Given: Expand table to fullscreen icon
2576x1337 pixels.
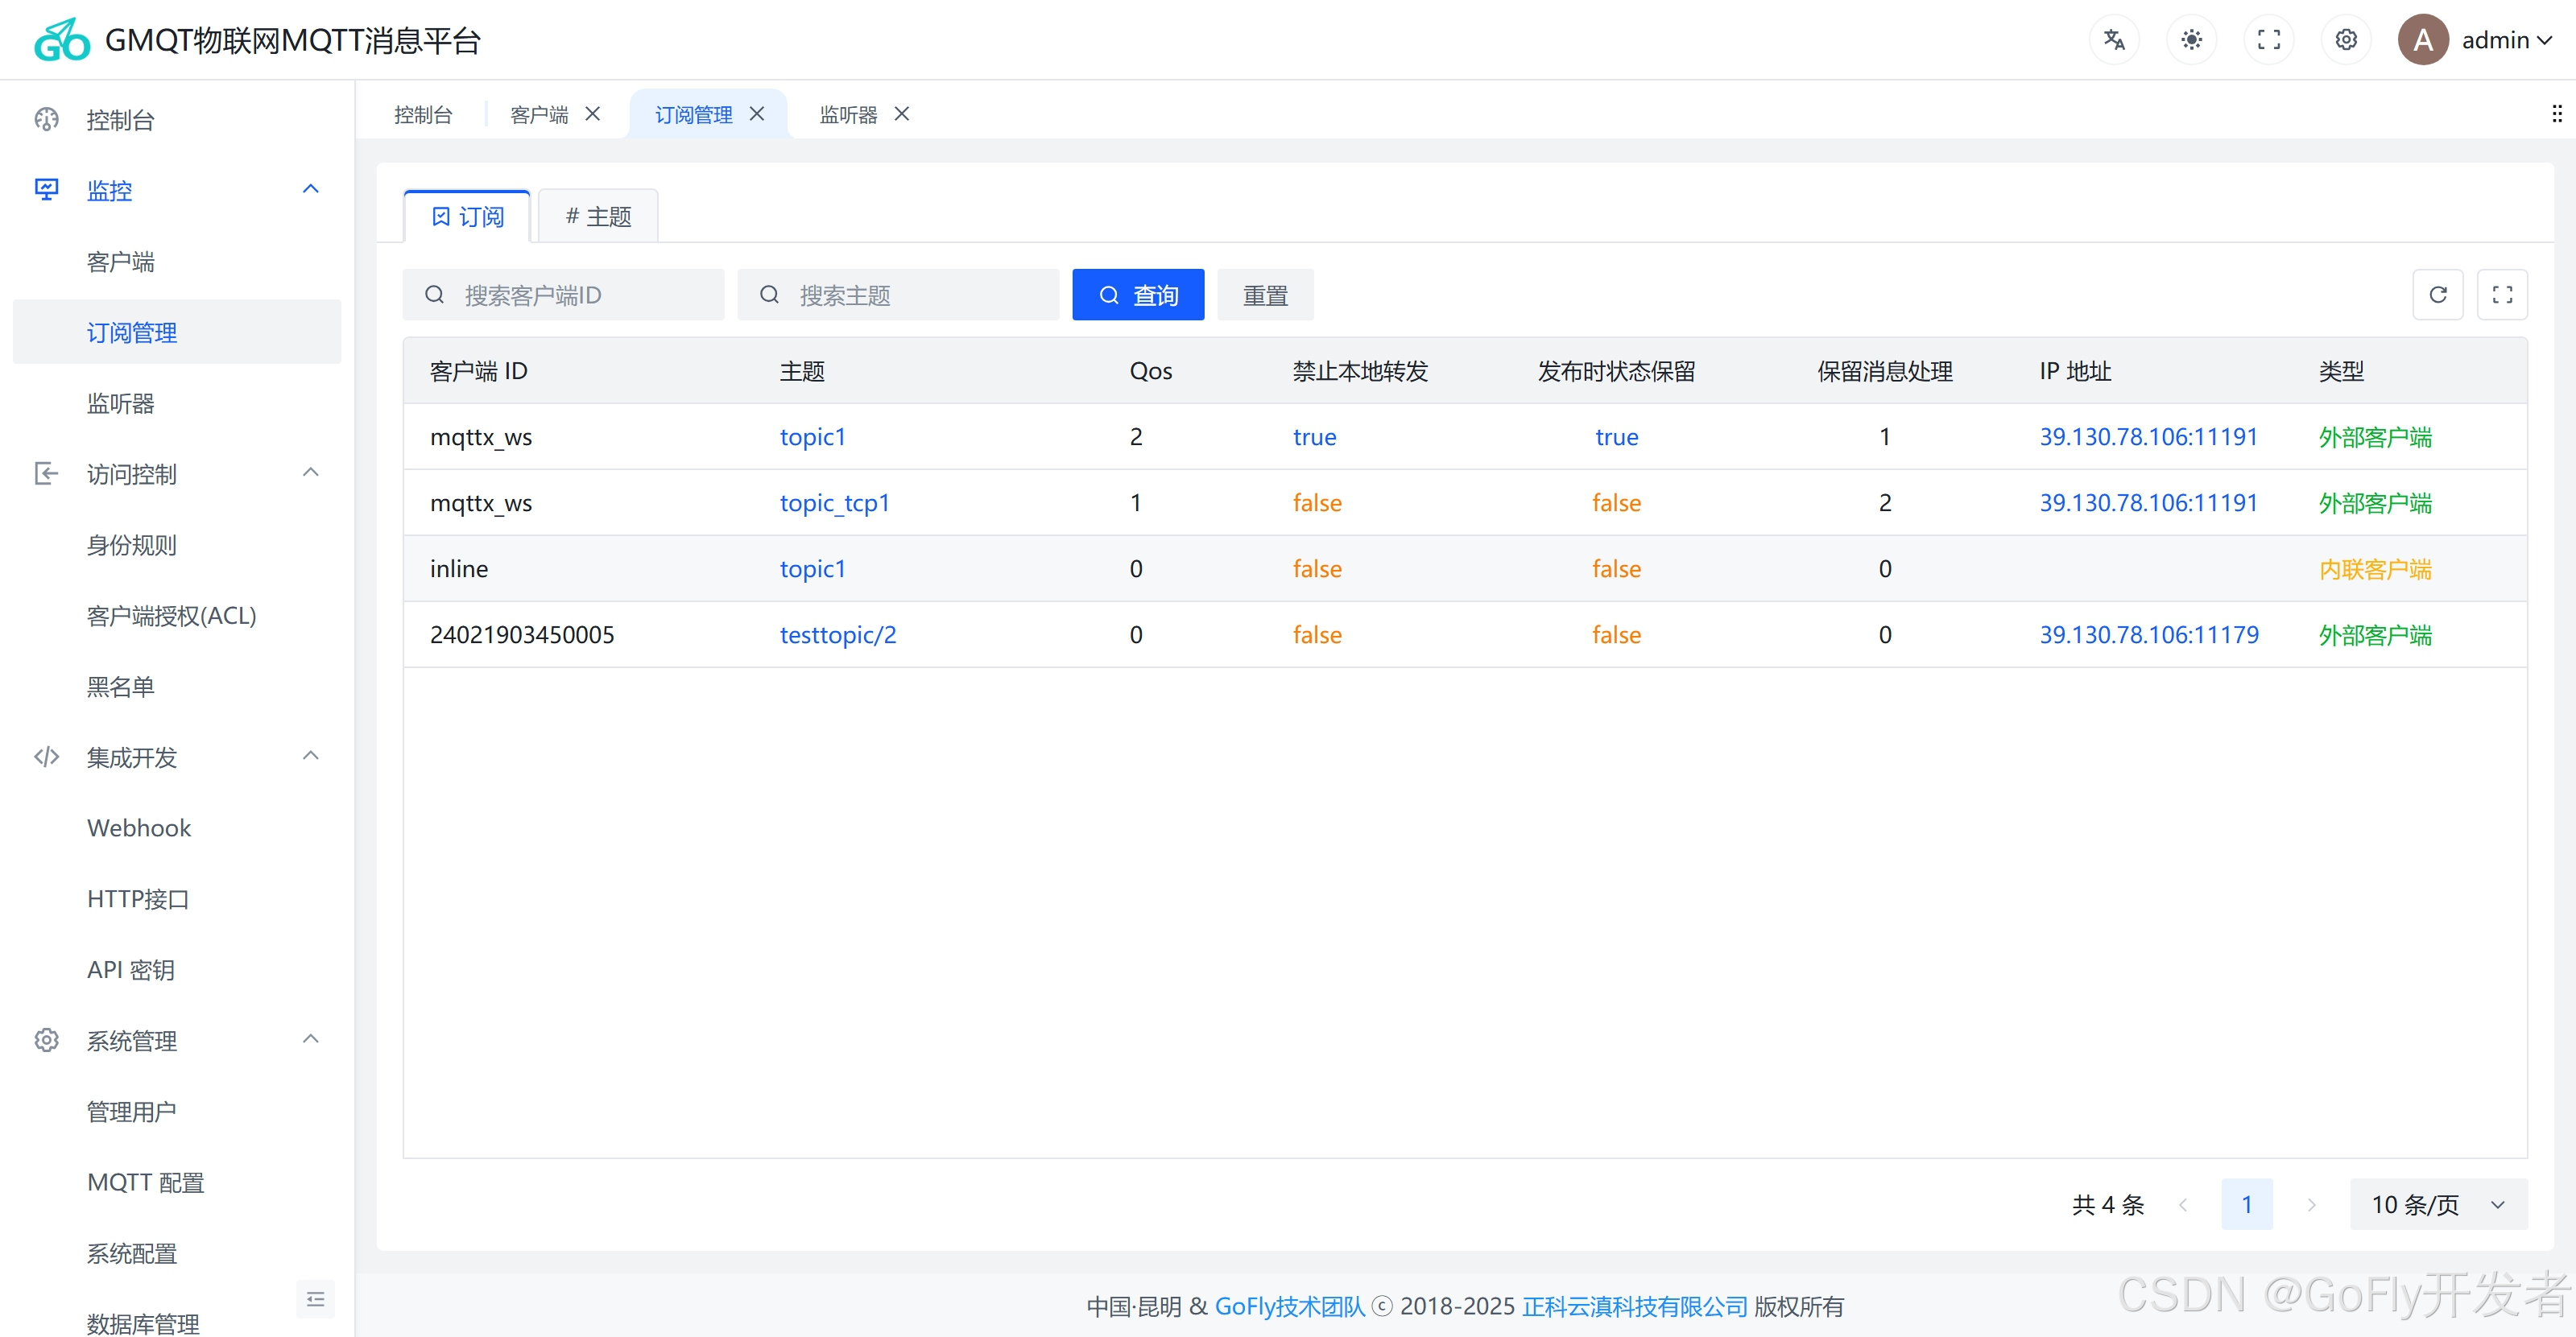Looking at the screenshot, I should click(x=2502, y=295).
